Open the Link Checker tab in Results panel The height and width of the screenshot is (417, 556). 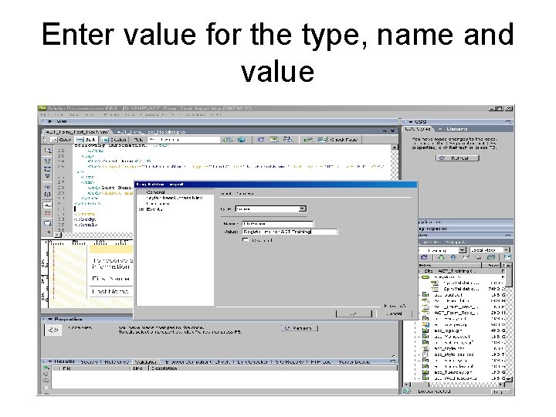click(x=252, y=361)
